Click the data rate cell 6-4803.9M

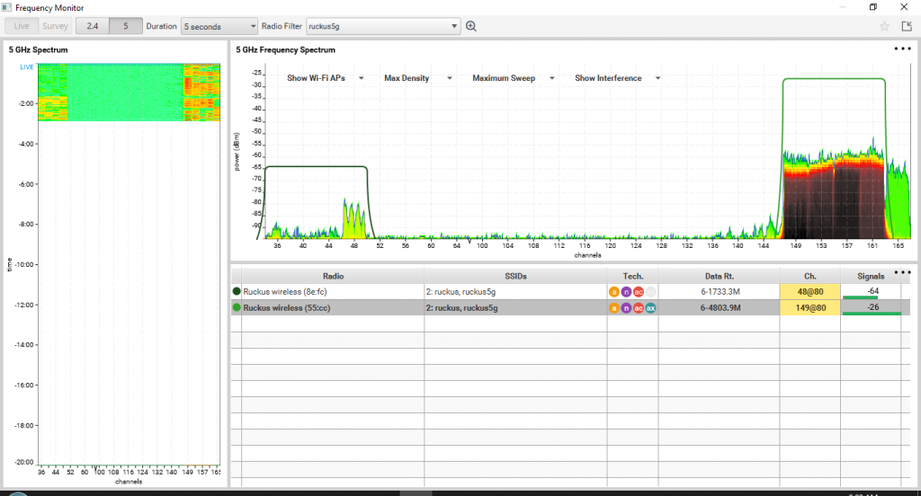[720, 307]
